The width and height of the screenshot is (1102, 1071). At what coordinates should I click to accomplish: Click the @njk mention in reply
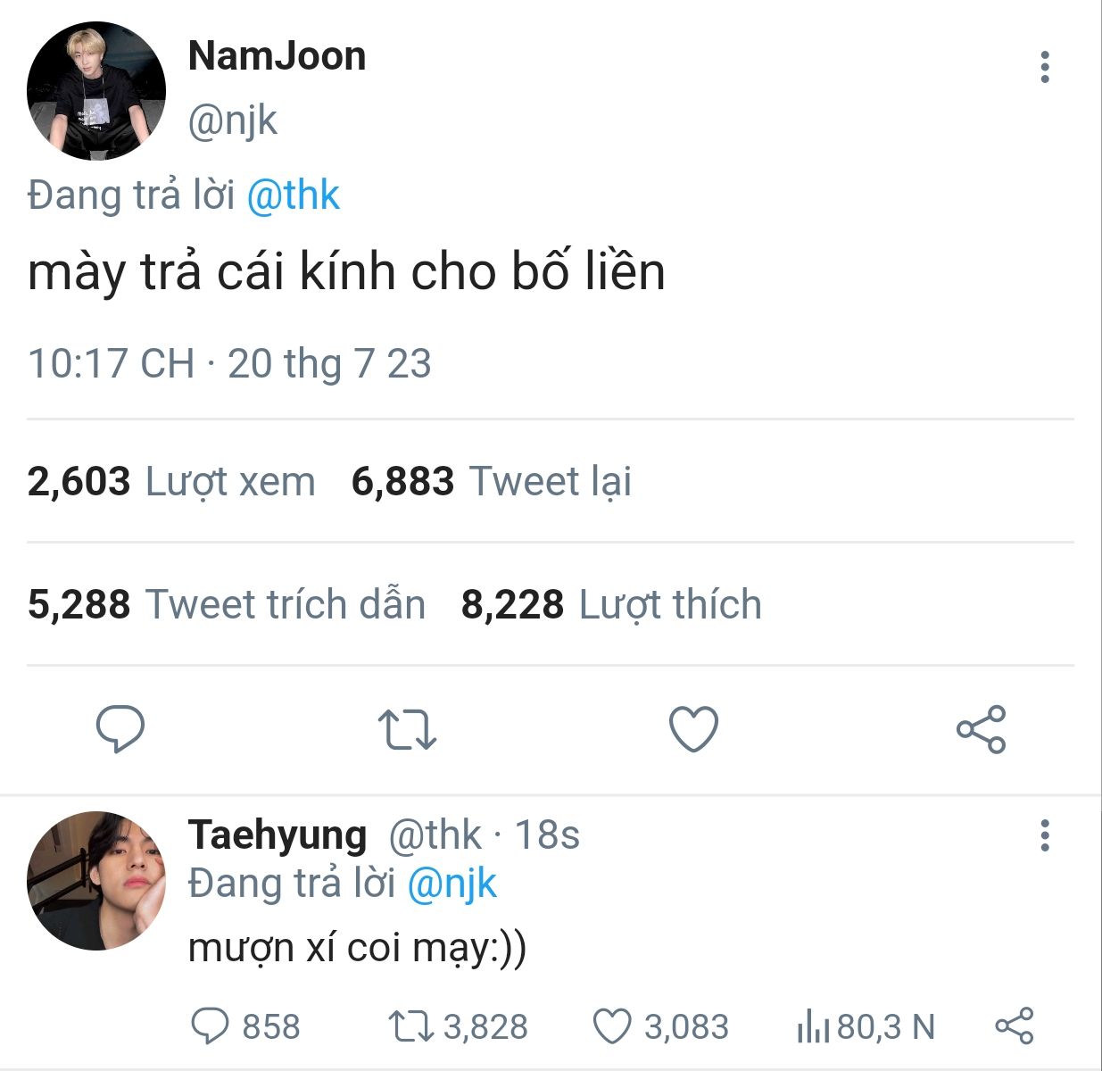pyautogui.click(x=452, y=884)
